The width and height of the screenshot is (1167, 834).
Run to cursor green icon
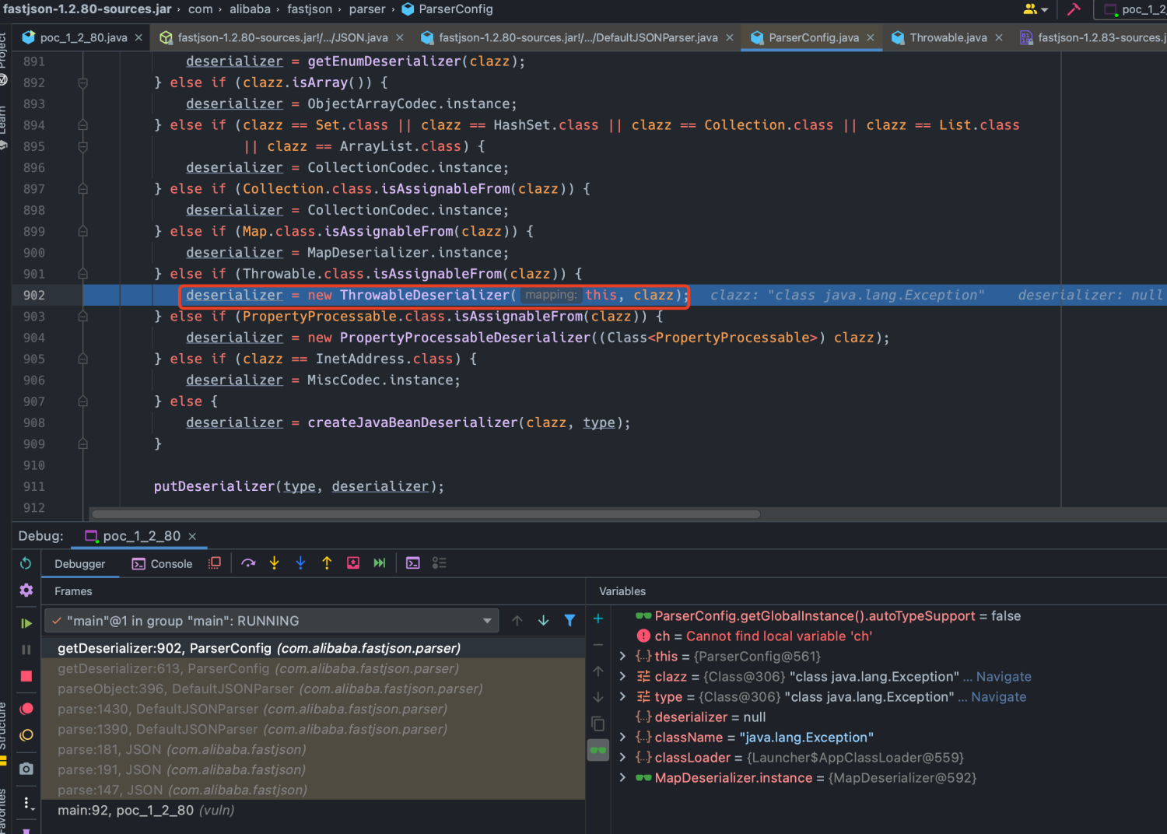click(x=380, y=563)
